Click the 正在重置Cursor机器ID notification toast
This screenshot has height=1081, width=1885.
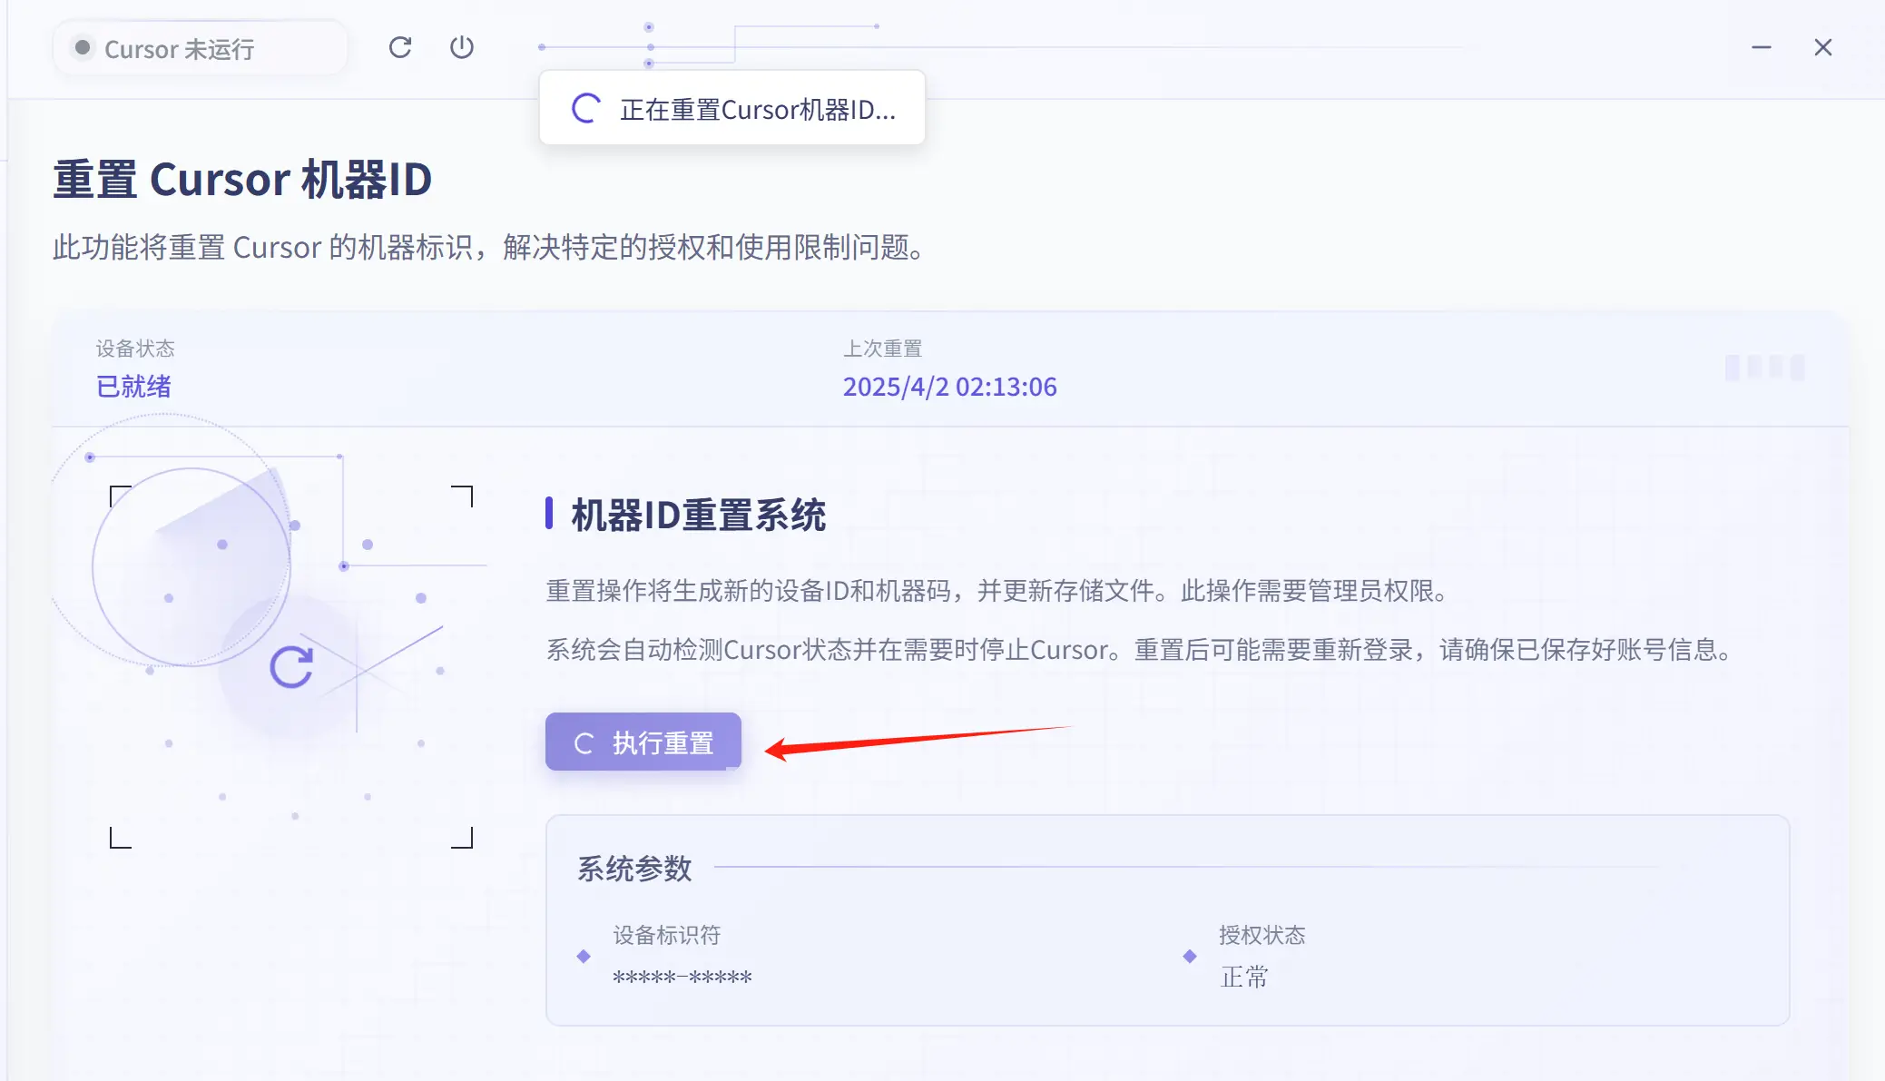732,108
